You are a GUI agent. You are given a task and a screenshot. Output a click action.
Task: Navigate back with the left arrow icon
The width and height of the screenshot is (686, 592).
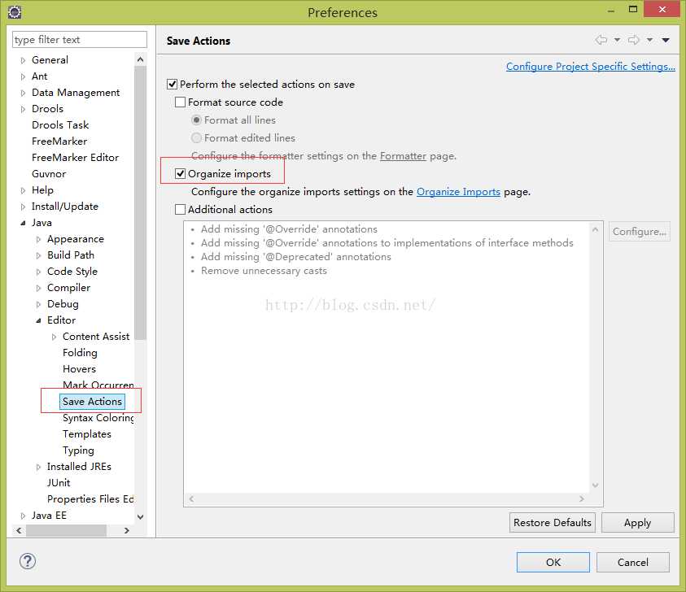[x=601, y=40]
